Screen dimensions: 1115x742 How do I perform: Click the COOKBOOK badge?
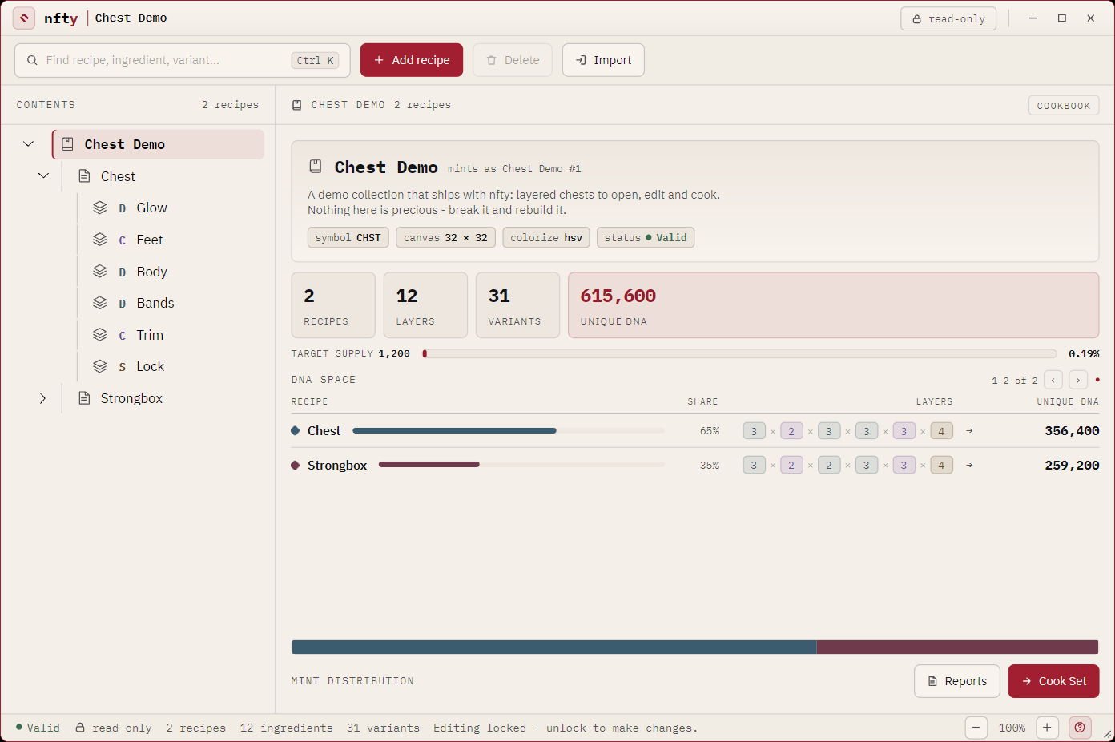[1064, 105]
